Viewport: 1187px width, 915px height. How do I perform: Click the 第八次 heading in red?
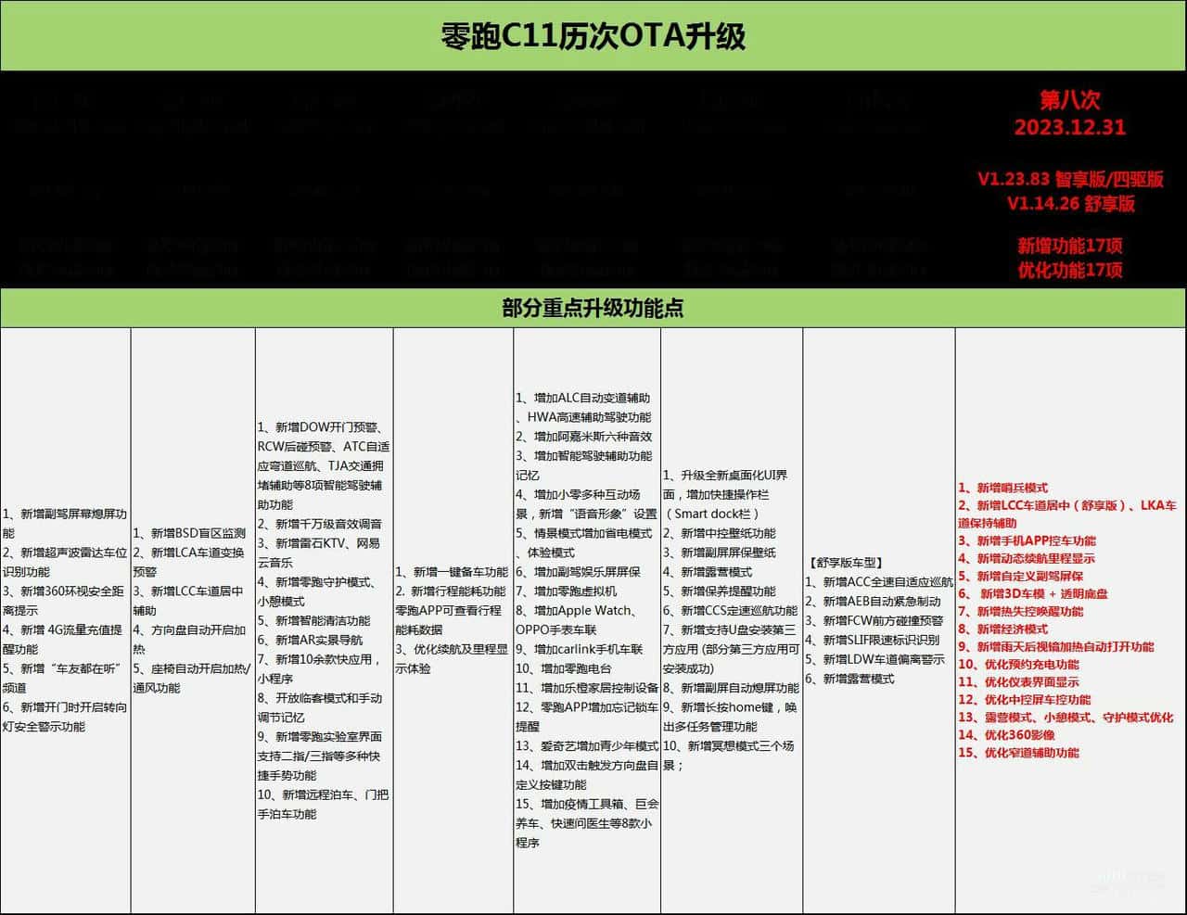click(x=1069, y=99)
